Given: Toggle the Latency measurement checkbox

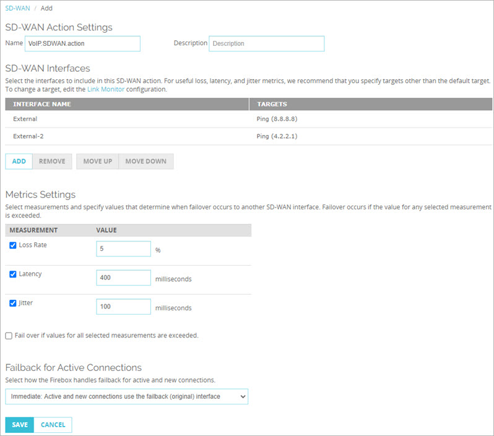Looking at the screenshot, I should coord(13,274).
